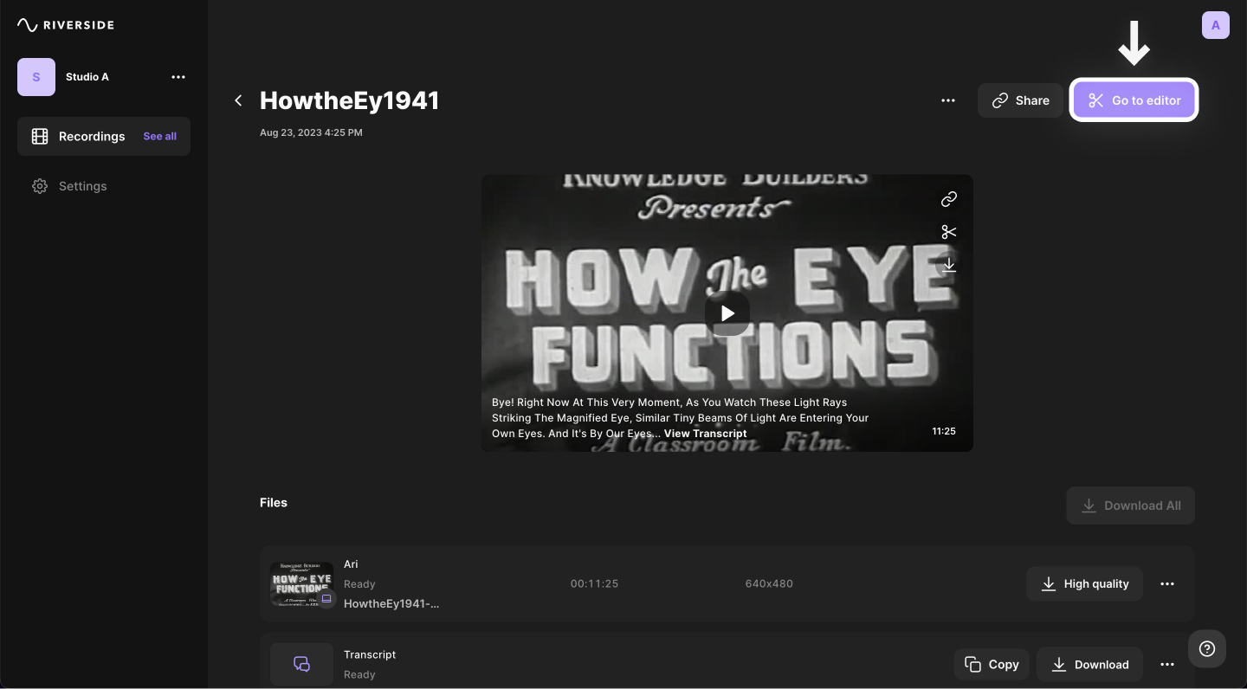
Task: Click the Go to editor button
Action: (1134, 100)
